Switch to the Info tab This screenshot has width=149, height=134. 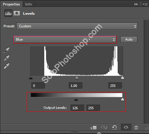(28, 4)
